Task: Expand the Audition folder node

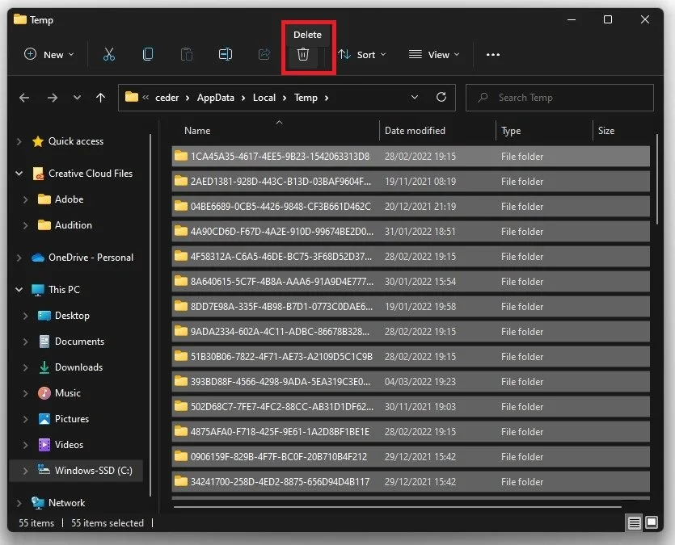Action: click(x=25, y=225)
